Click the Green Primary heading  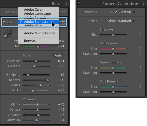pyautogui.click(x=111, y=63)
